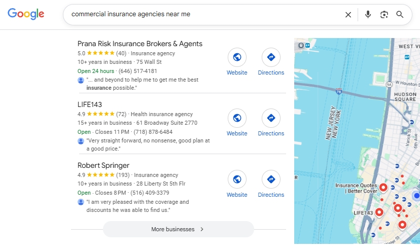
Task: Click the magnifying glass search button
Action: [x=400, y=15]
